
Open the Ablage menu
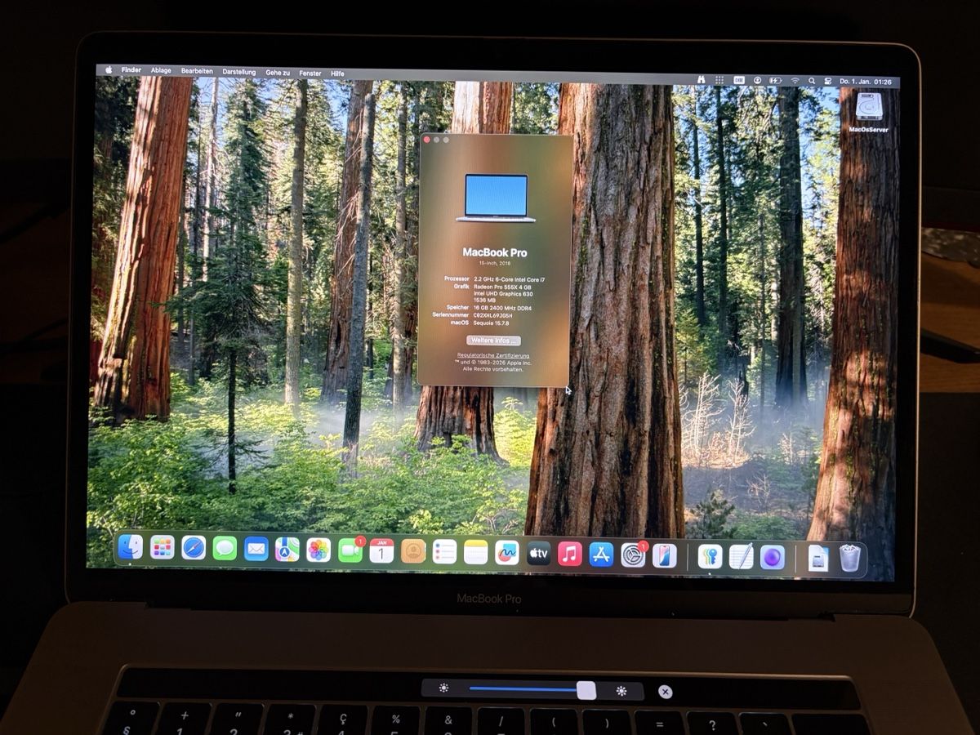point(161,71)
